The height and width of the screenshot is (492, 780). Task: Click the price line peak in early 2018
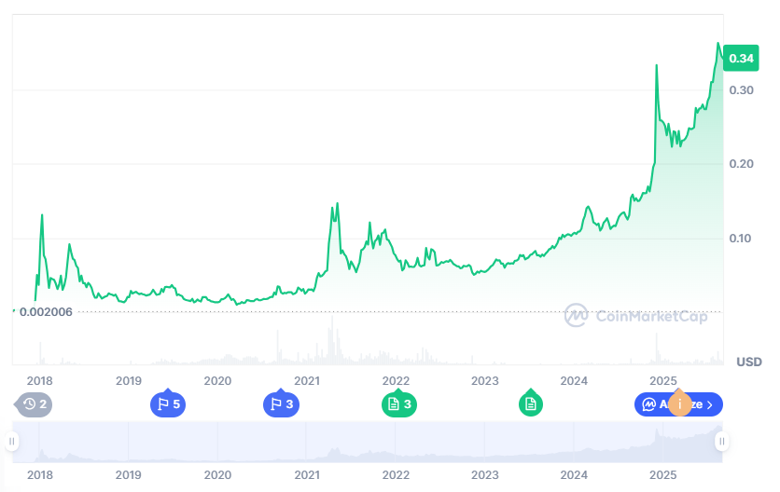click(42, 215)
